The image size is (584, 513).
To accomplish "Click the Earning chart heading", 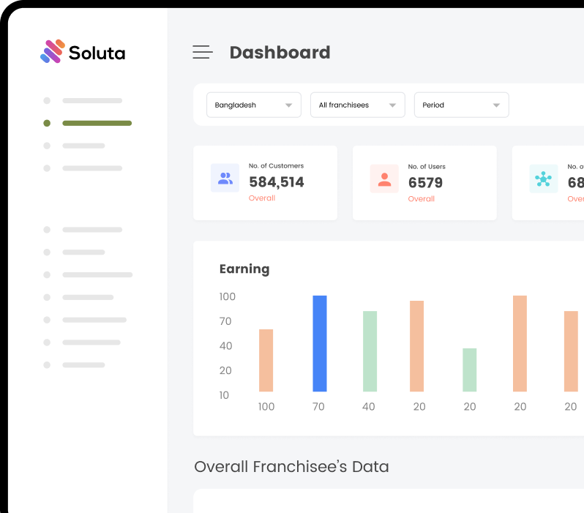I will click(244, 269).
